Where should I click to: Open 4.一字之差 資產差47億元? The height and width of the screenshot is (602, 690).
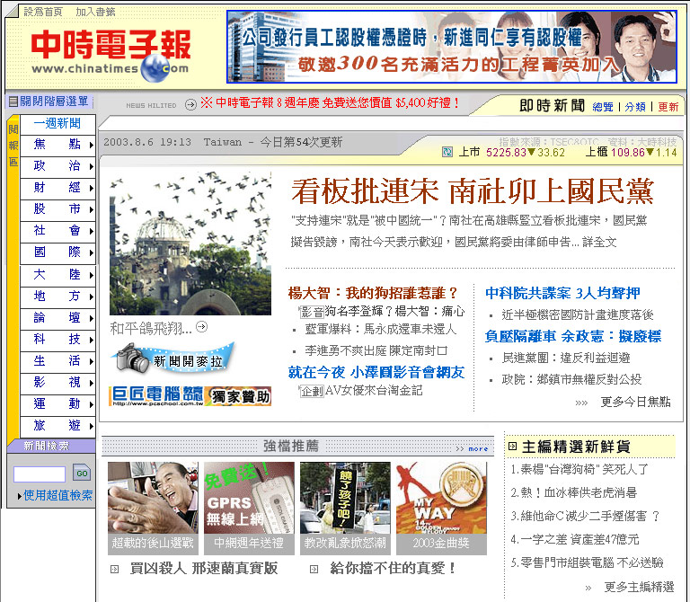[x=575, y=539]
